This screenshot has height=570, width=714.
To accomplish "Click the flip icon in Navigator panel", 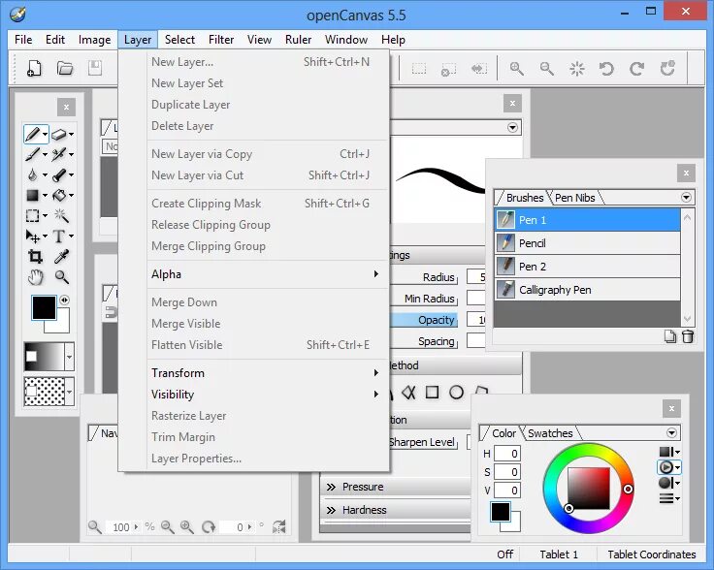I will (278, 526).
